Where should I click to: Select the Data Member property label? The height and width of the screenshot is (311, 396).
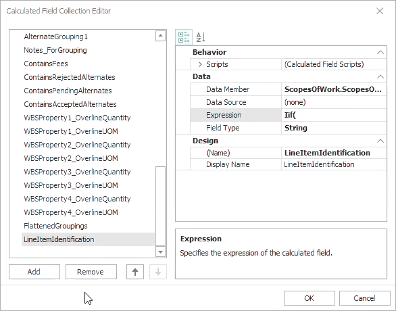point(228,89)
